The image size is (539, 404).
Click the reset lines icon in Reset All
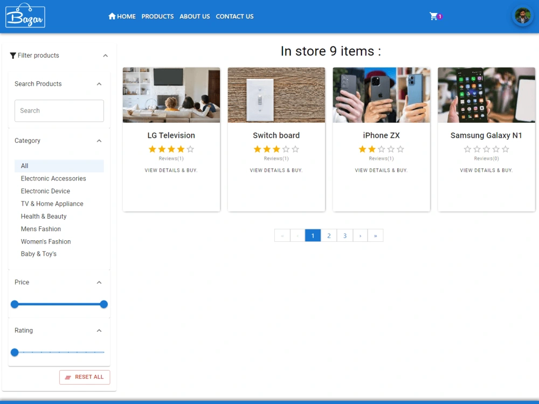coord(68,377)
